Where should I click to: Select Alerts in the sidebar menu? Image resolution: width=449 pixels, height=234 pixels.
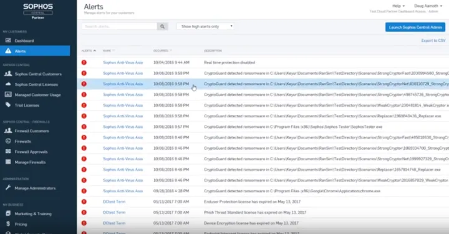pos(35,51)
